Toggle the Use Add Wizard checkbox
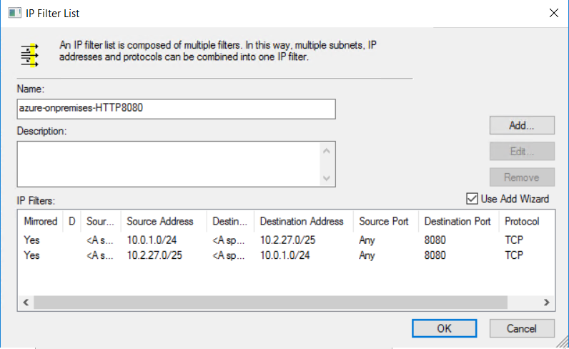 coord(472,198)
